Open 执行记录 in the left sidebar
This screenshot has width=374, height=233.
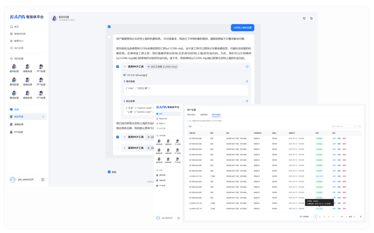tap(19, 48)
